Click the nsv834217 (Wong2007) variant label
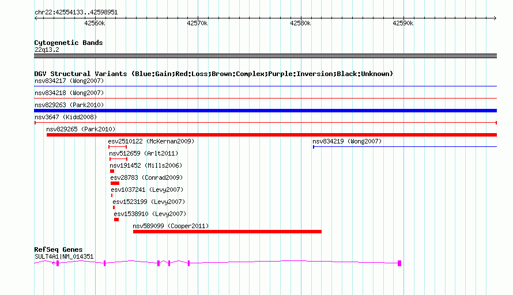 click(x=69, y=81)
